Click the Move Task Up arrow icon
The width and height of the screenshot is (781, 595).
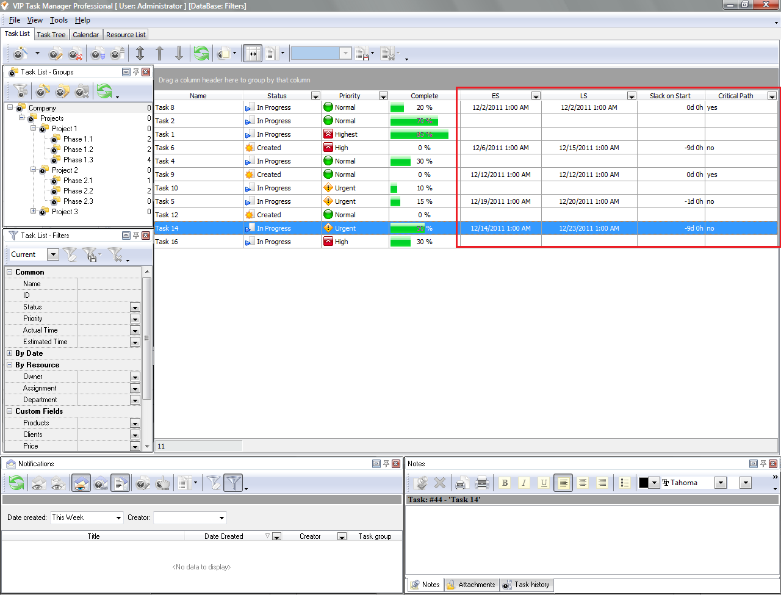point(159,54)
